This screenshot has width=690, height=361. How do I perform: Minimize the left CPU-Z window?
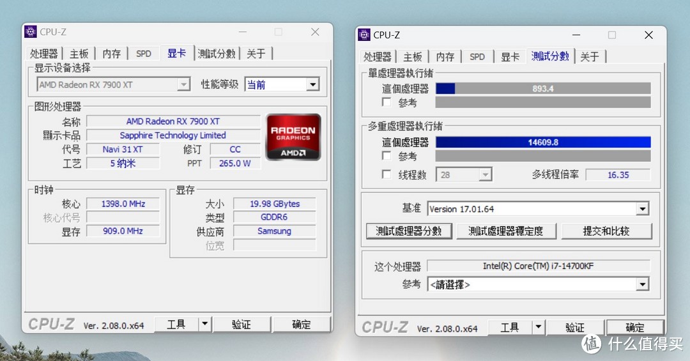coord(243,32)
